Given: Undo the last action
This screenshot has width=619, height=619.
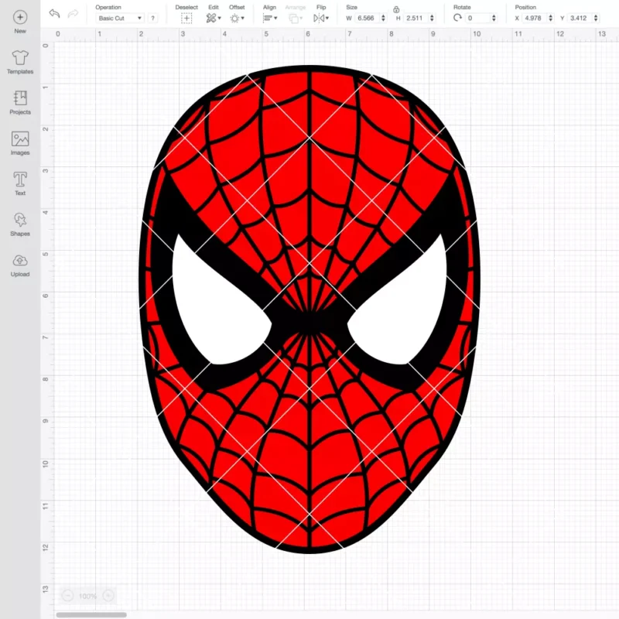Looking at the screenshot, I should click(54, 13).
